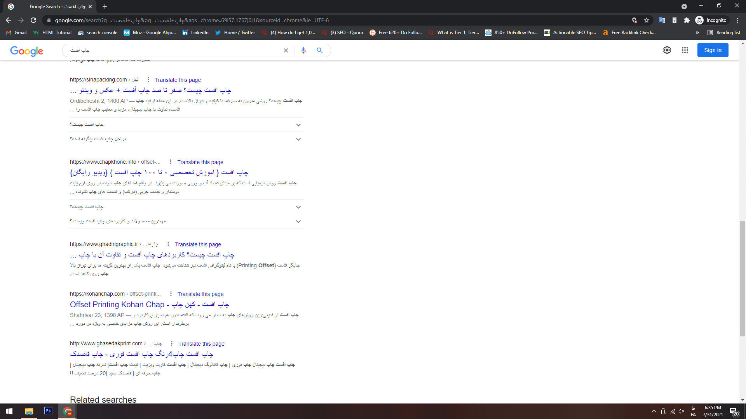Open the Google Translate extension icon
Viewport: 746px width, 419px height.
(x=662, y=20)
